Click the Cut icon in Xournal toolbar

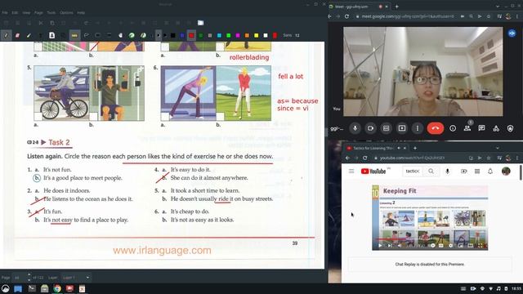(x=41, y=23)
